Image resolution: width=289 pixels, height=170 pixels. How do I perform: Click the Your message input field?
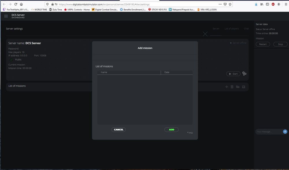tap(269, 132)
